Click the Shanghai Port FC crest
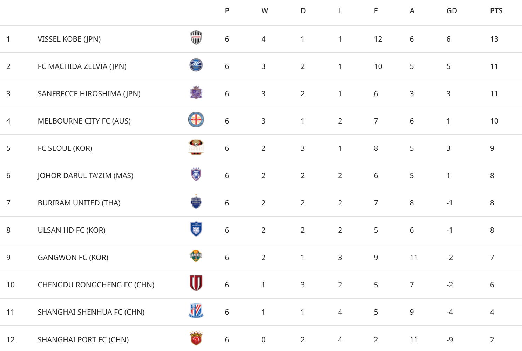Viewport: 522px width, 351px height. (196, 338)
